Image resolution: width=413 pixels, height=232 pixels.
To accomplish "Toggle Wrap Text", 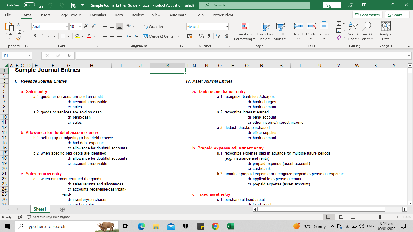I will coord(154,27).
